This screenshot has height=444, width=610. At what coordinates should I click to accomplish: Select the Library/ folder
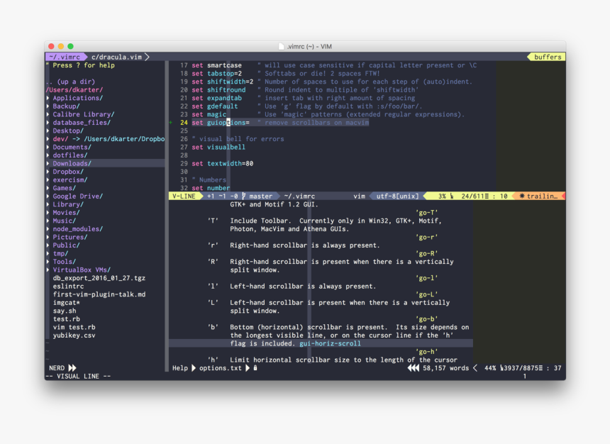click(68, 204)
